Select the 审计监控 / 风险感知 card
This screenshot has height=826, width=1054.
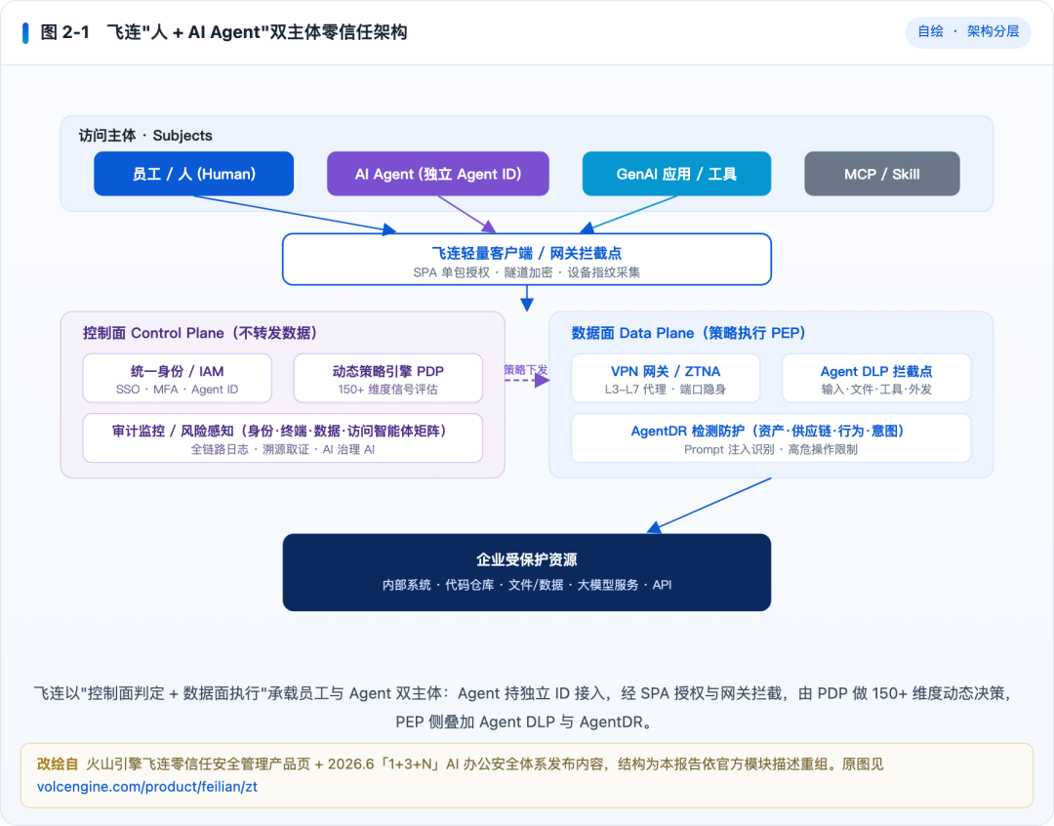point(282,437)
